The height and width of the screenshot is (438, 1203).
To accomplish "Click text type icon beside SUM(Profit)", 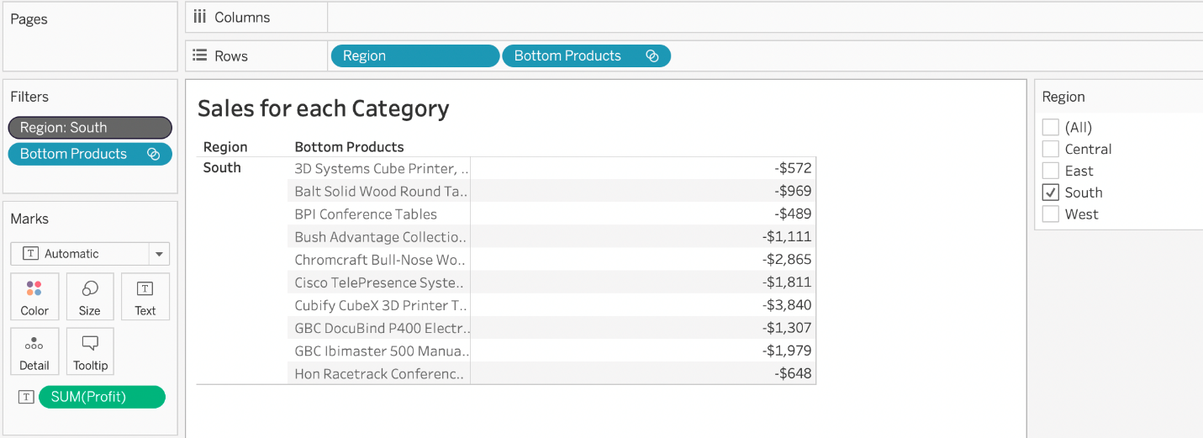I will (x=26, y=397).
